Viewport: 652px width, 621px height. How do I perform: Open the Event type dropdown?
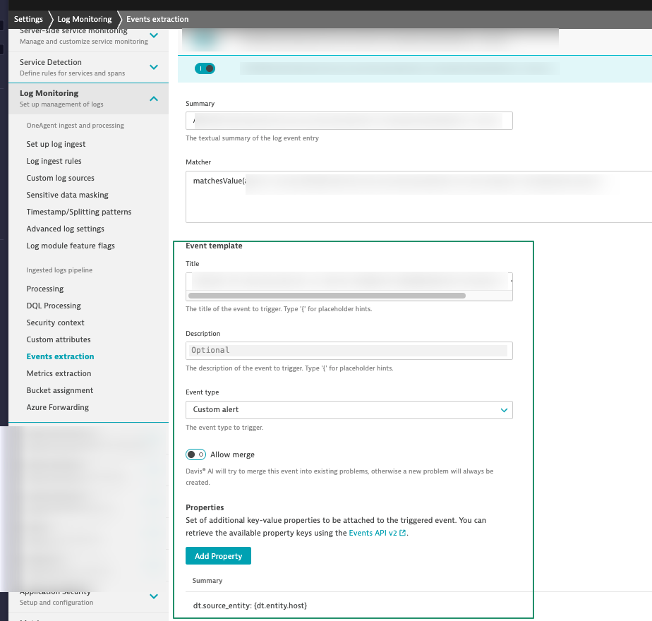pos(349,409)
